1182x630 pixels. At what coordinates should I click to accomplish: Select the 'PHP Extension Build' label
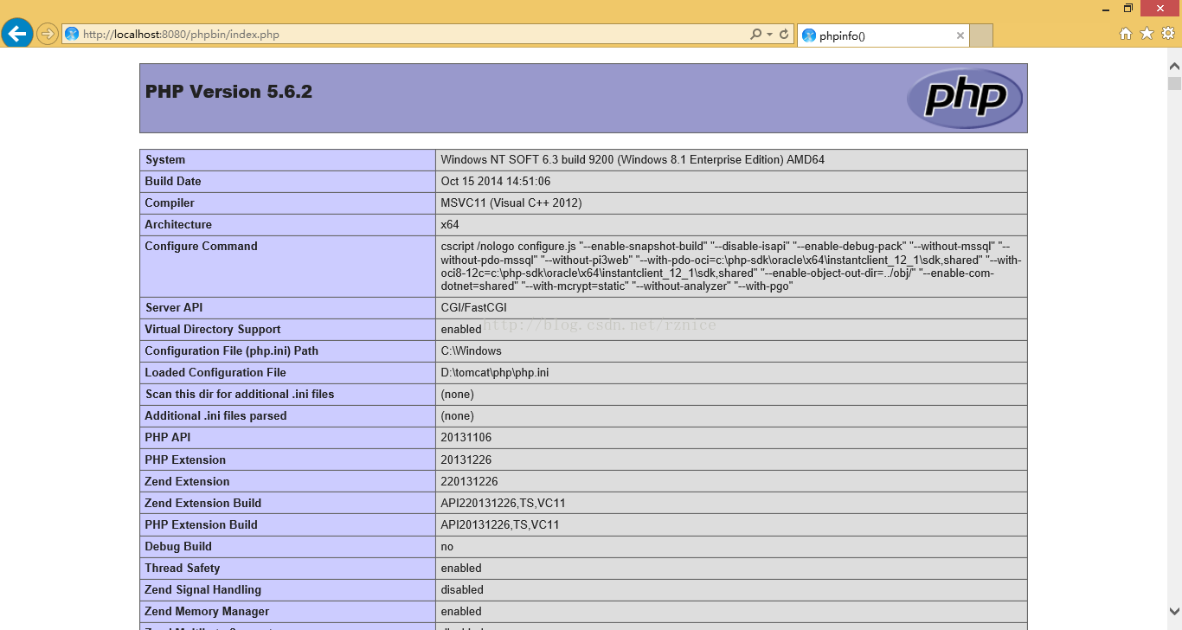pyautogui.click(x=202, y=525)
